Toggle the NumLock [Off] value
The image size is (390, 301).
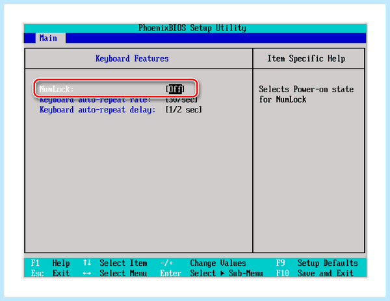click(175, 89)
